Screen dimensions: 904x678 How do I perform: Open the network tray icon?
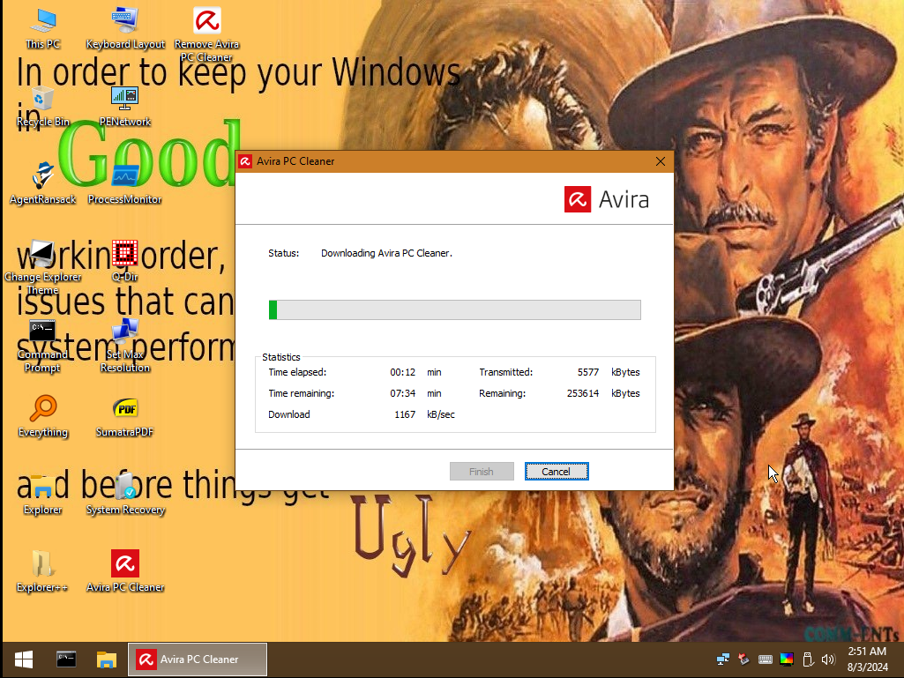(x=722, y=659)
